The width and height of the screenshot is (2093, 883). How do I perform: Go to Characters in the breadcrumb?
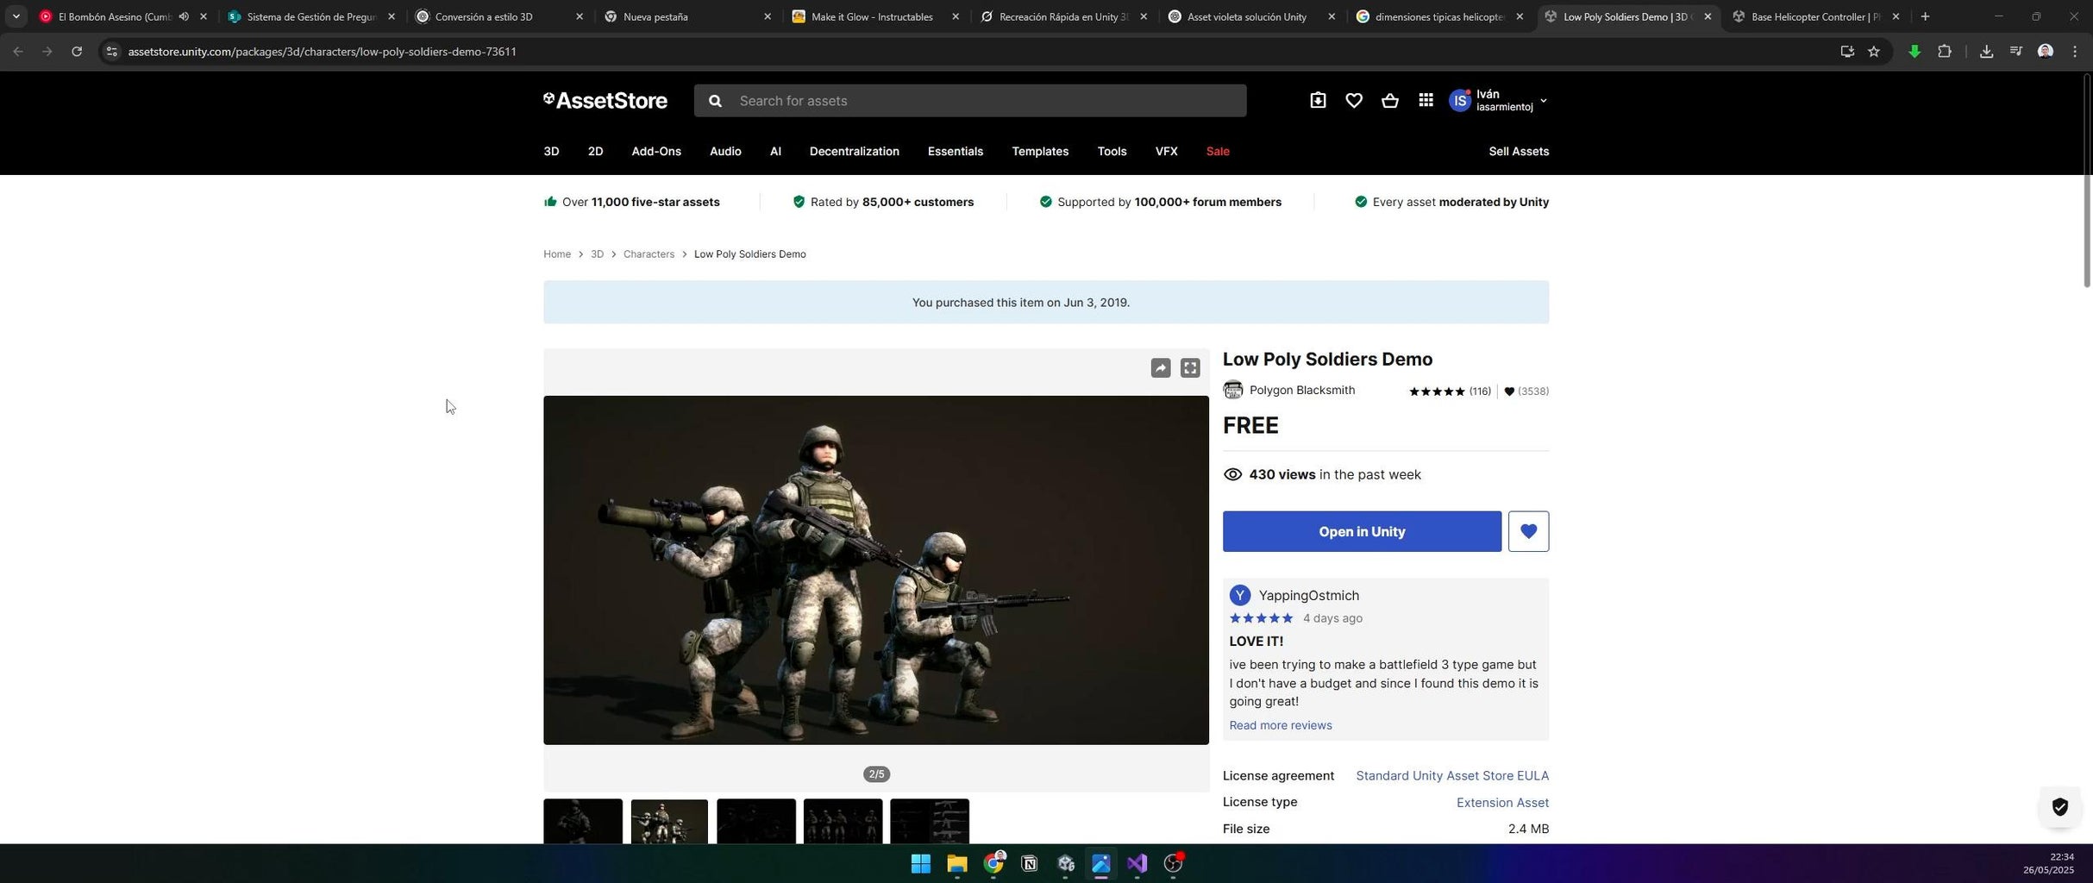(x=649, y=254)
